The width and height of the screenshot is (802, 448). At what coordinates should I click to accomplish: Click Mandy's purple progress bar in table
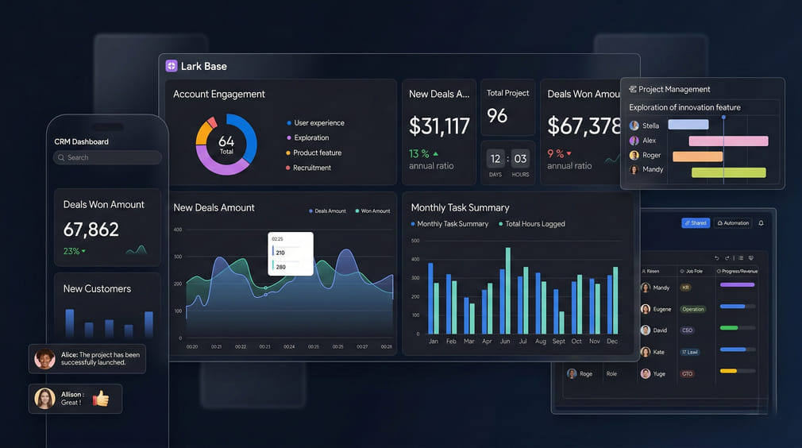pyautogui.click(x=737, y=284)
